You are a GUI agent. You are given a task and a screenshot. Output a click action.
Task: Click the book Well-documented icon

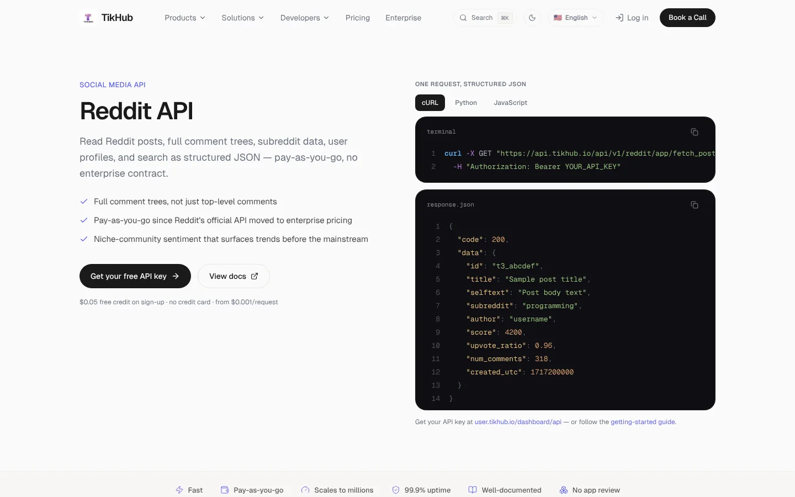[x=473, y=490]
